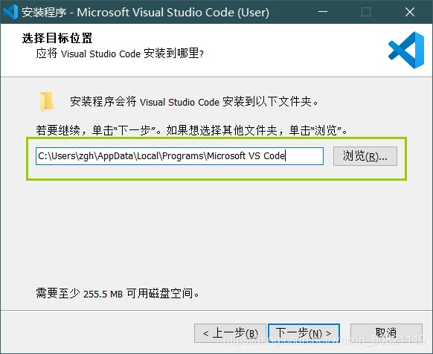This screenshot has width=433, height=354.
Task: Open the 浏览(R)... browse button
Action: coord(365,156)
